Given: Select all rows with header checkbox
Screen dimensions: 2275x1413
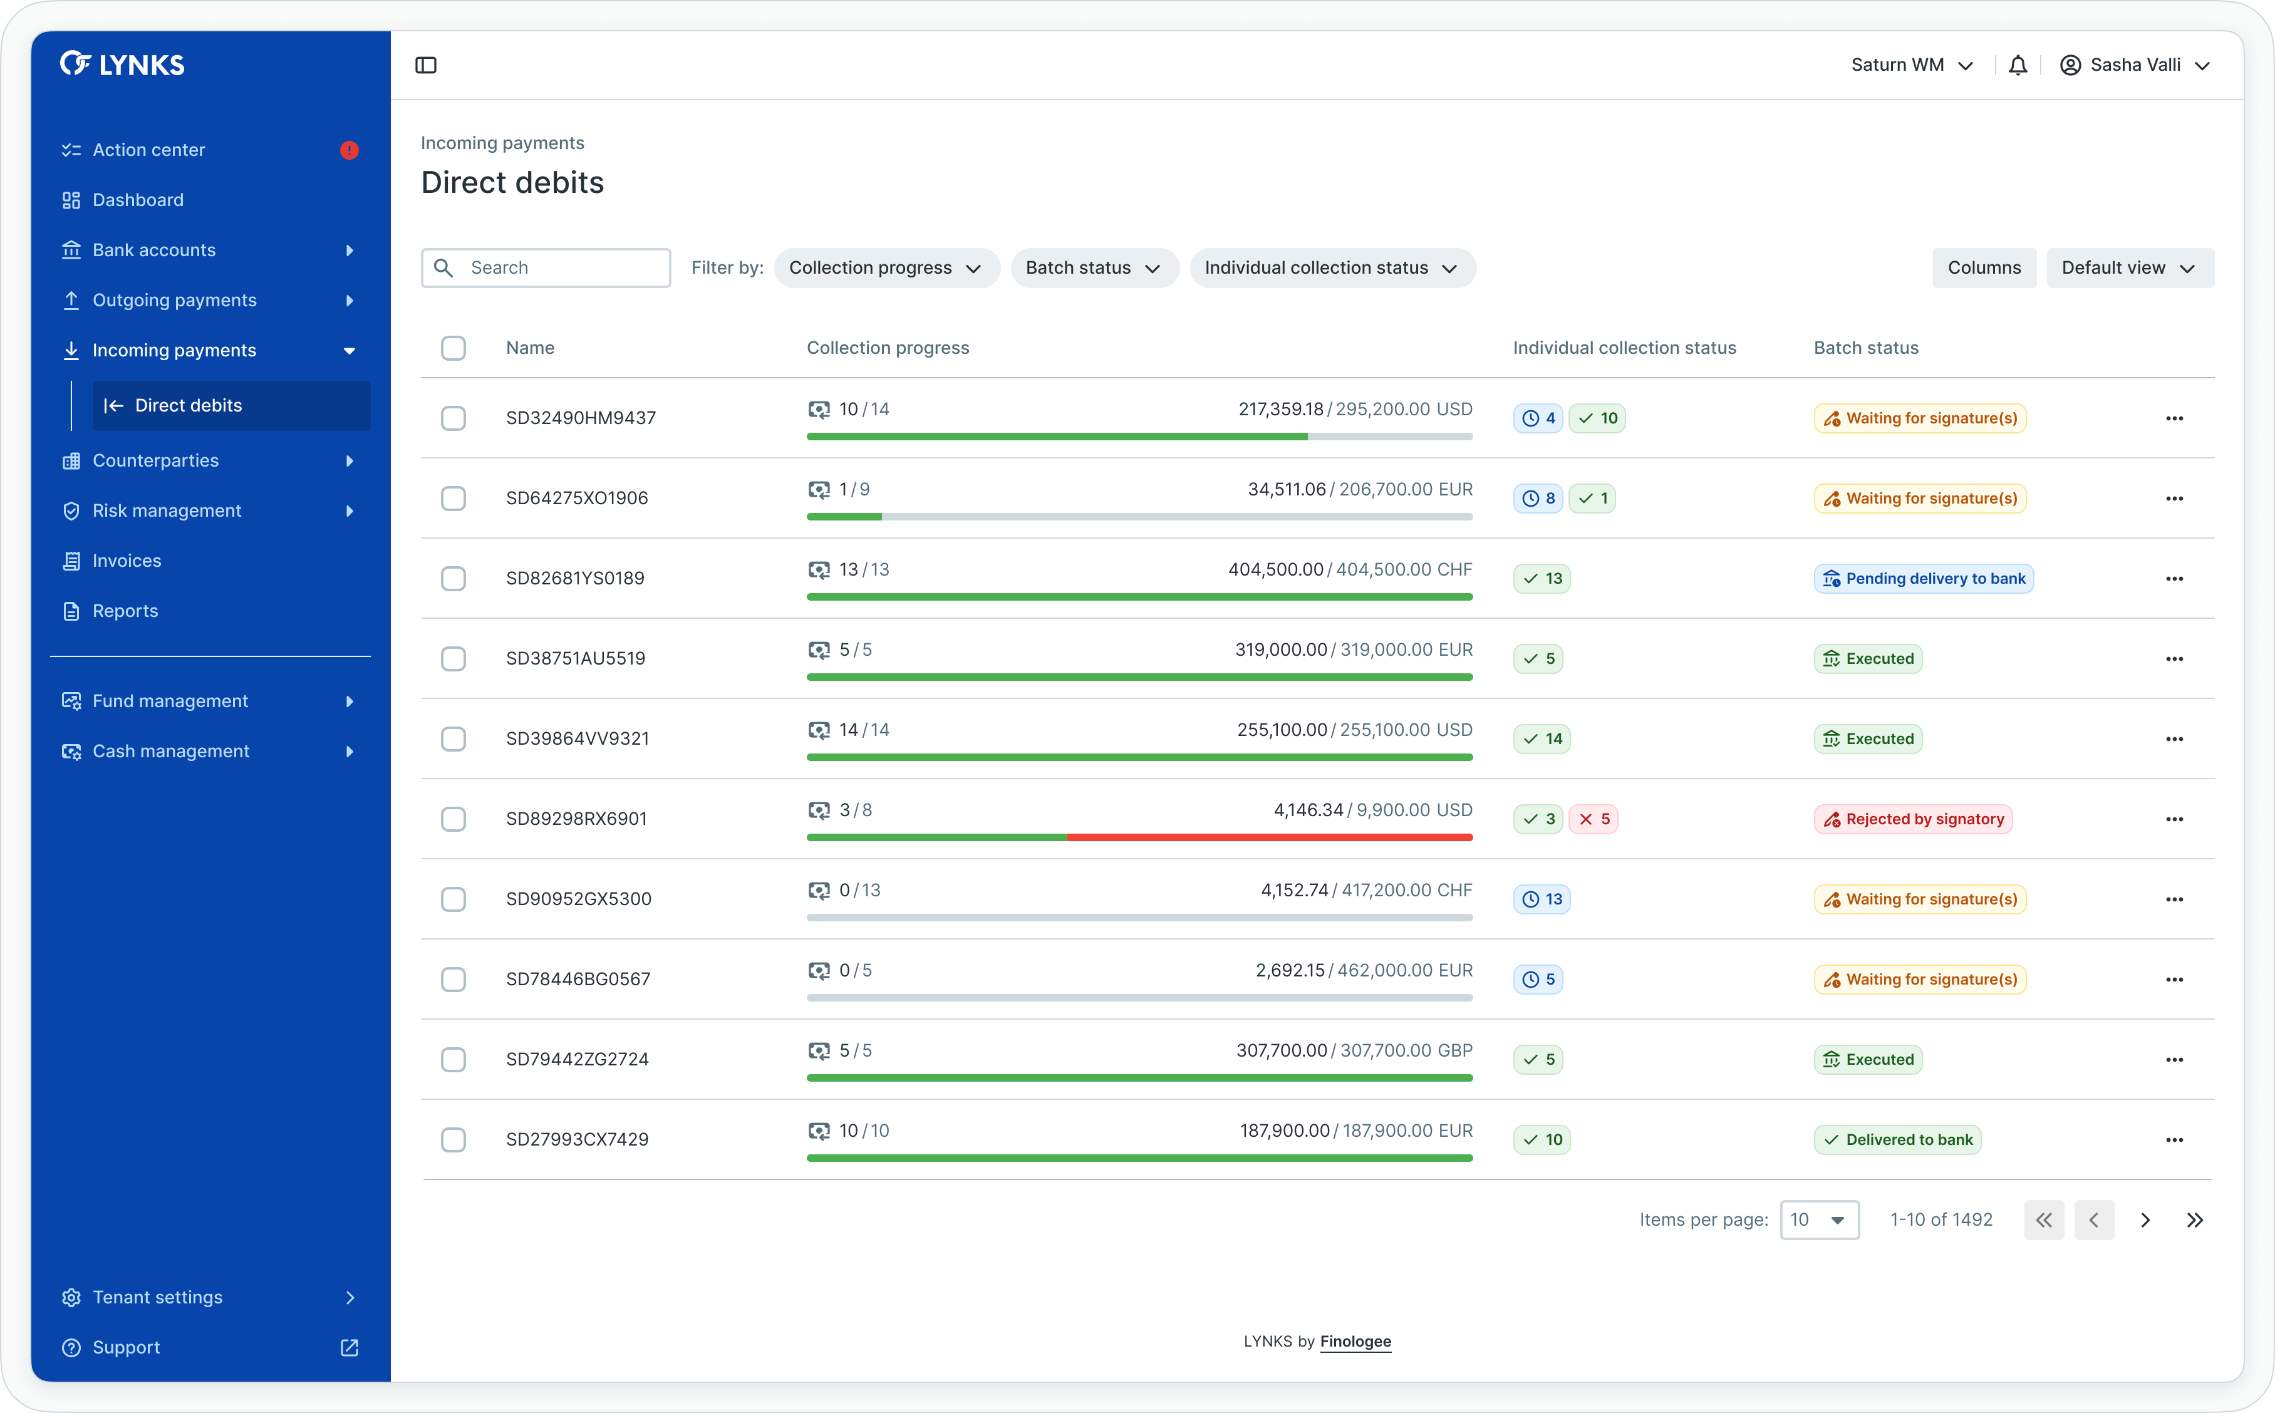Looking at the screenshot, I should (x=453, y=349).
